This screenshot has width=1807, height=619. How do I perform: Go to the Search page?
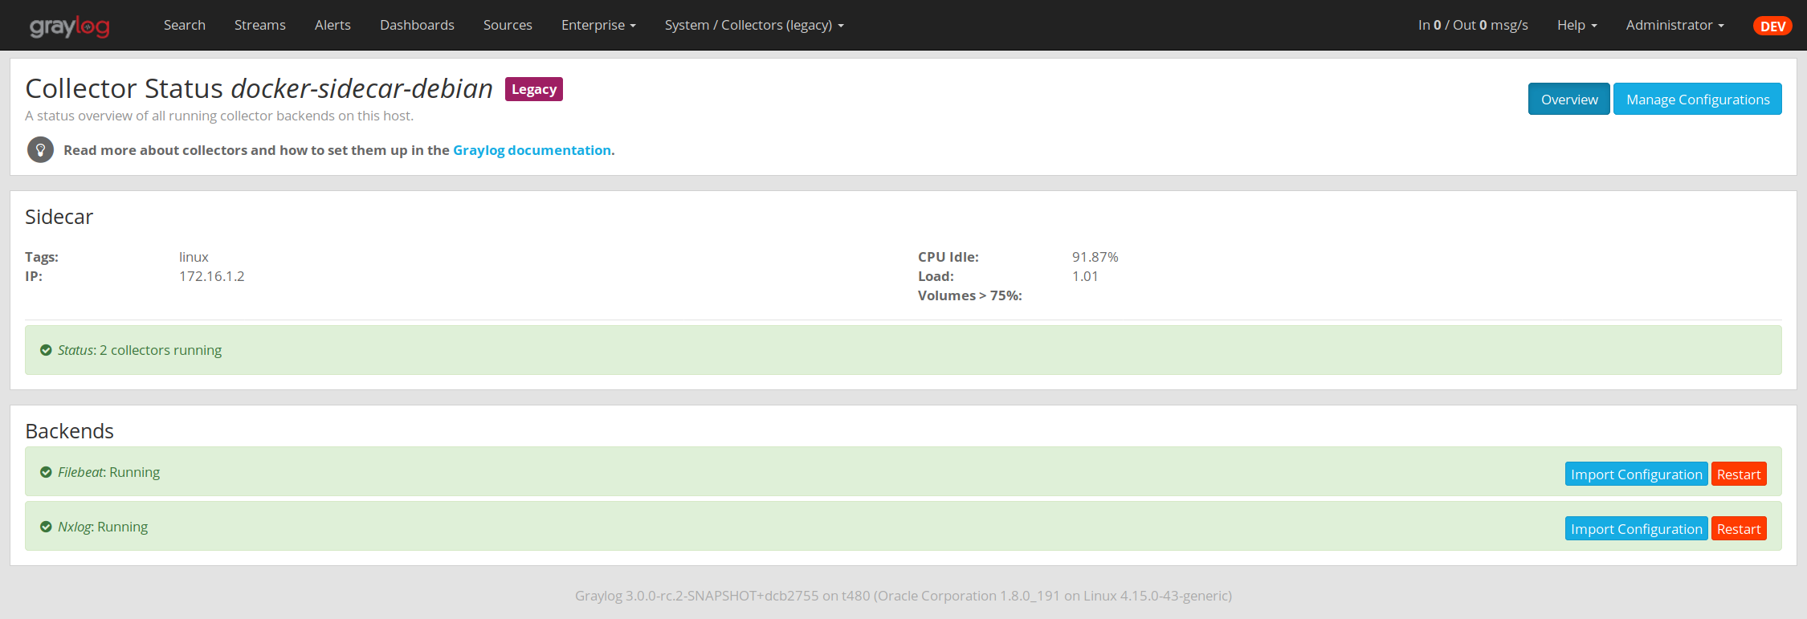[185, 25]
